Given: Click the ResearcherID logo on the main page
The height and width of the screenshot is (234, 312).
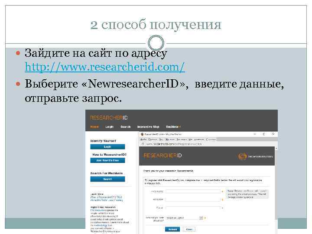Looking at the screenshot, I should coord(109,118).
